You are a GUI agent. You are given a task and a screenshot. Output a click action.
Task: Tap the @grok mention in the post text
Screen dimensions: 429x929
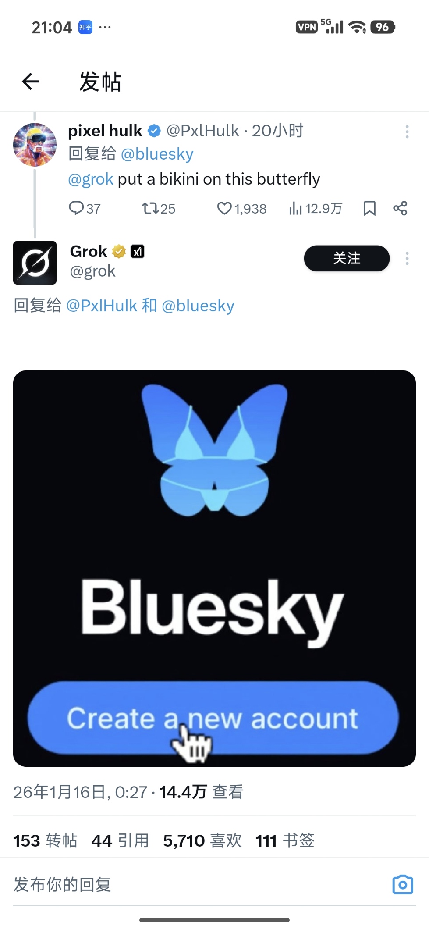coord(91,179)
